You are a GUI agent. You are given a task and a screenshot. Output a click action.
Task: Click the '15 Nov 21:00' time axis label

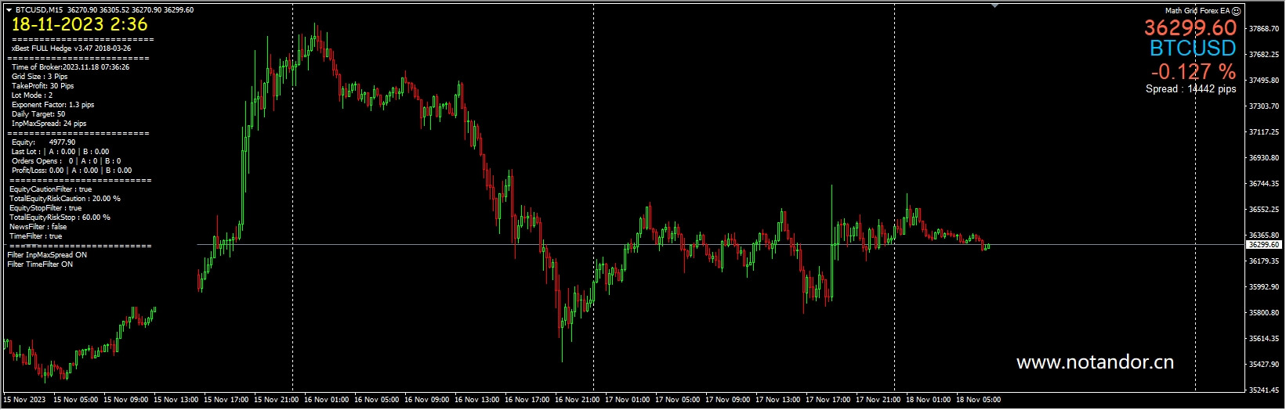pyautogui.click(x=276, y=400)
